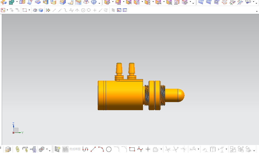Click the WCS Dynamics icon
Viewport: 259px width, 153px height.
click(119, 10)
